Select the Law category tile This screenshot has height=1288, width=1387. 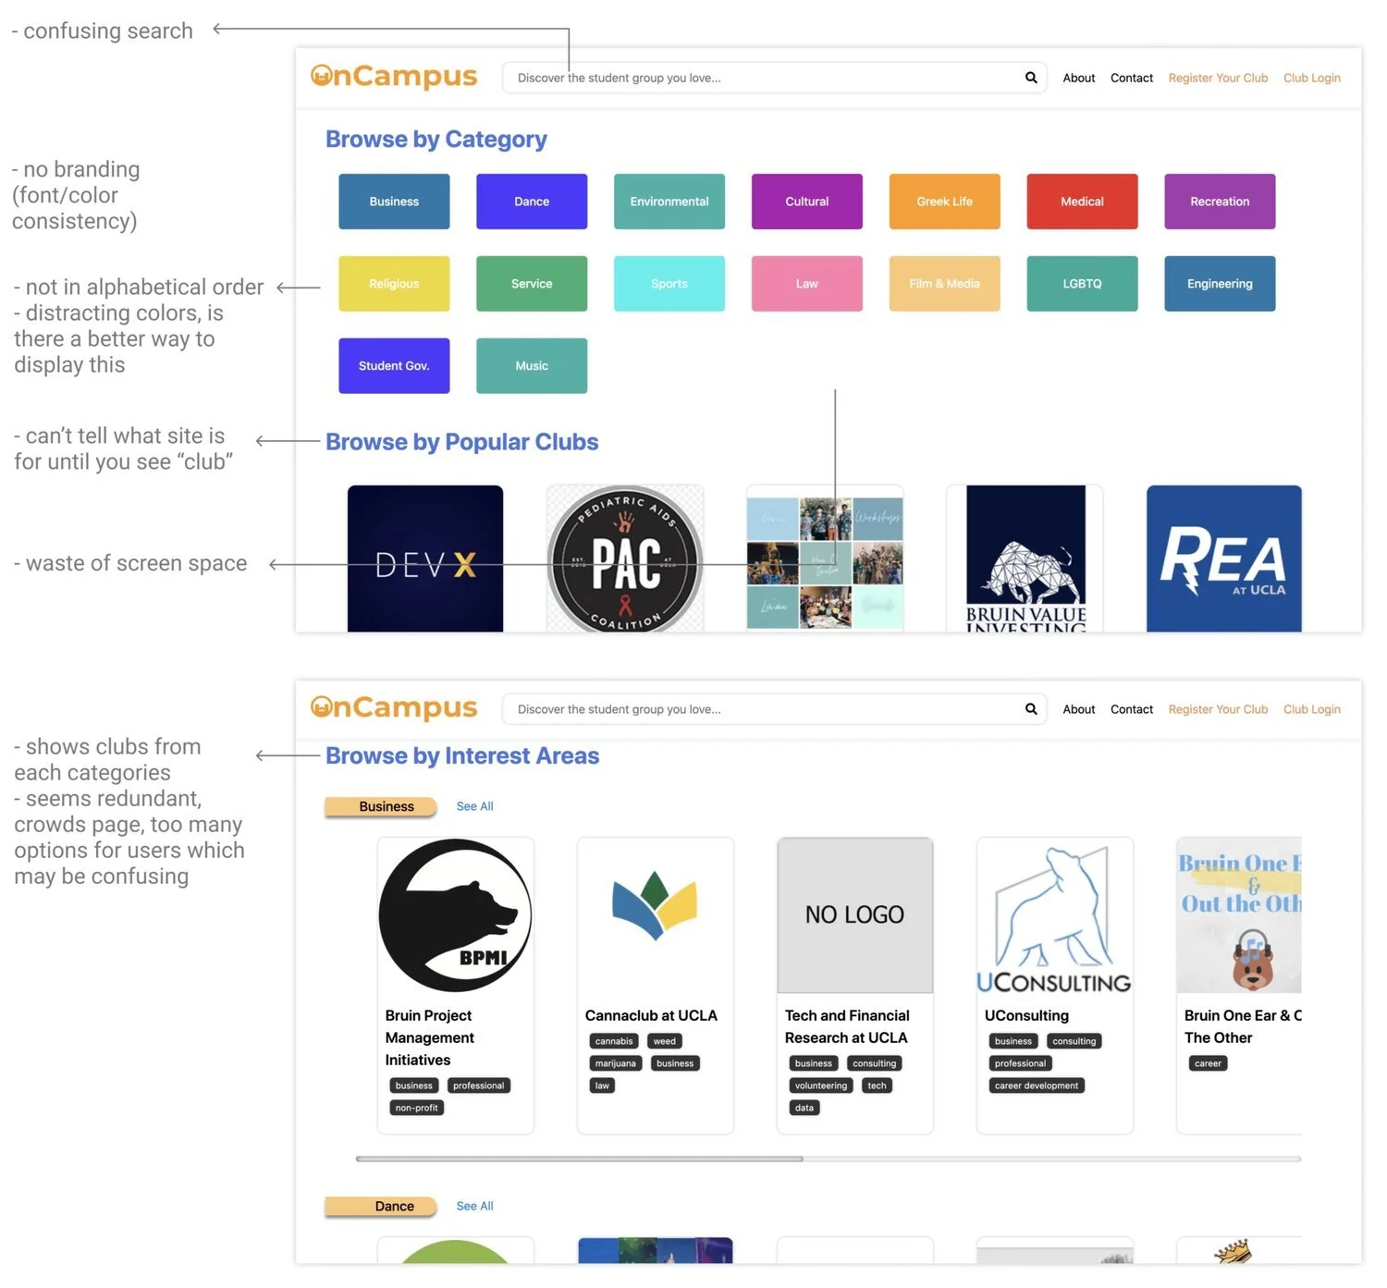pyautogui.click(x=807, y=284)
